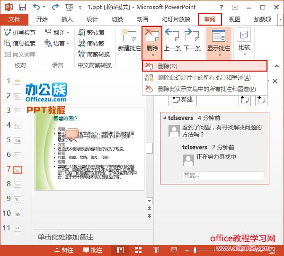
Task: Open the 文件 tab
Action: click(x=14, y=19)
